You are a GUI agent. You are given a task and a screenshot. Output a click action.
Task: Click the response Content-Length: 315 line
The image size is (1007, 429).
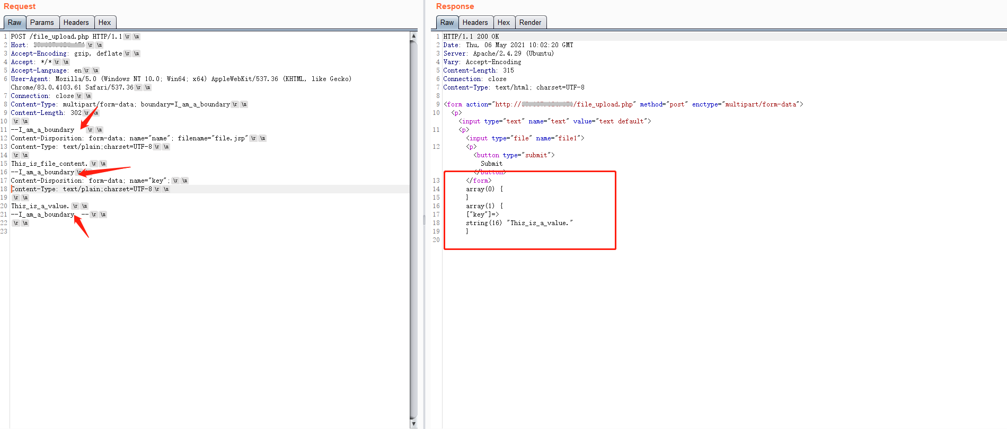(x=479, y=70)
